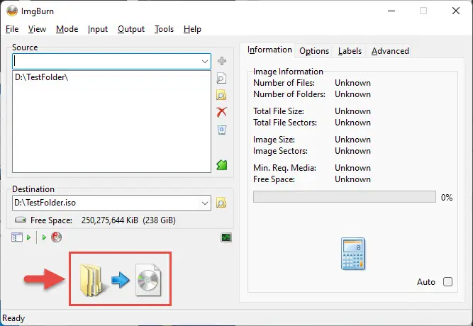This screenshot has width=473, height=326.
Task: Click the Min. Req. Media label
Action: [x=285, y=168]
